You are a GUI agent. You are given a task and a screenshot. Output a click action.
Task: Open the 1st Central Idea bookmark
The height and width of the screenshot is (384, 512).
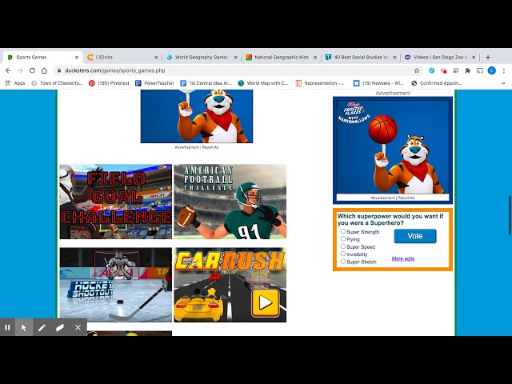click(206, 83)
